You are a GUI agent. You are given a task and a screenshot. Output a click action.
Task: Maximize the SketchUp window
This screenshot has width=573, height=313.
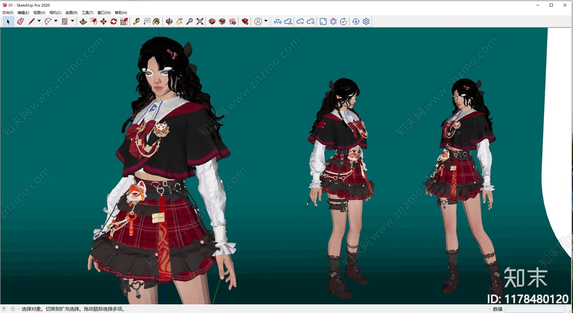click(x=551, y=5)
